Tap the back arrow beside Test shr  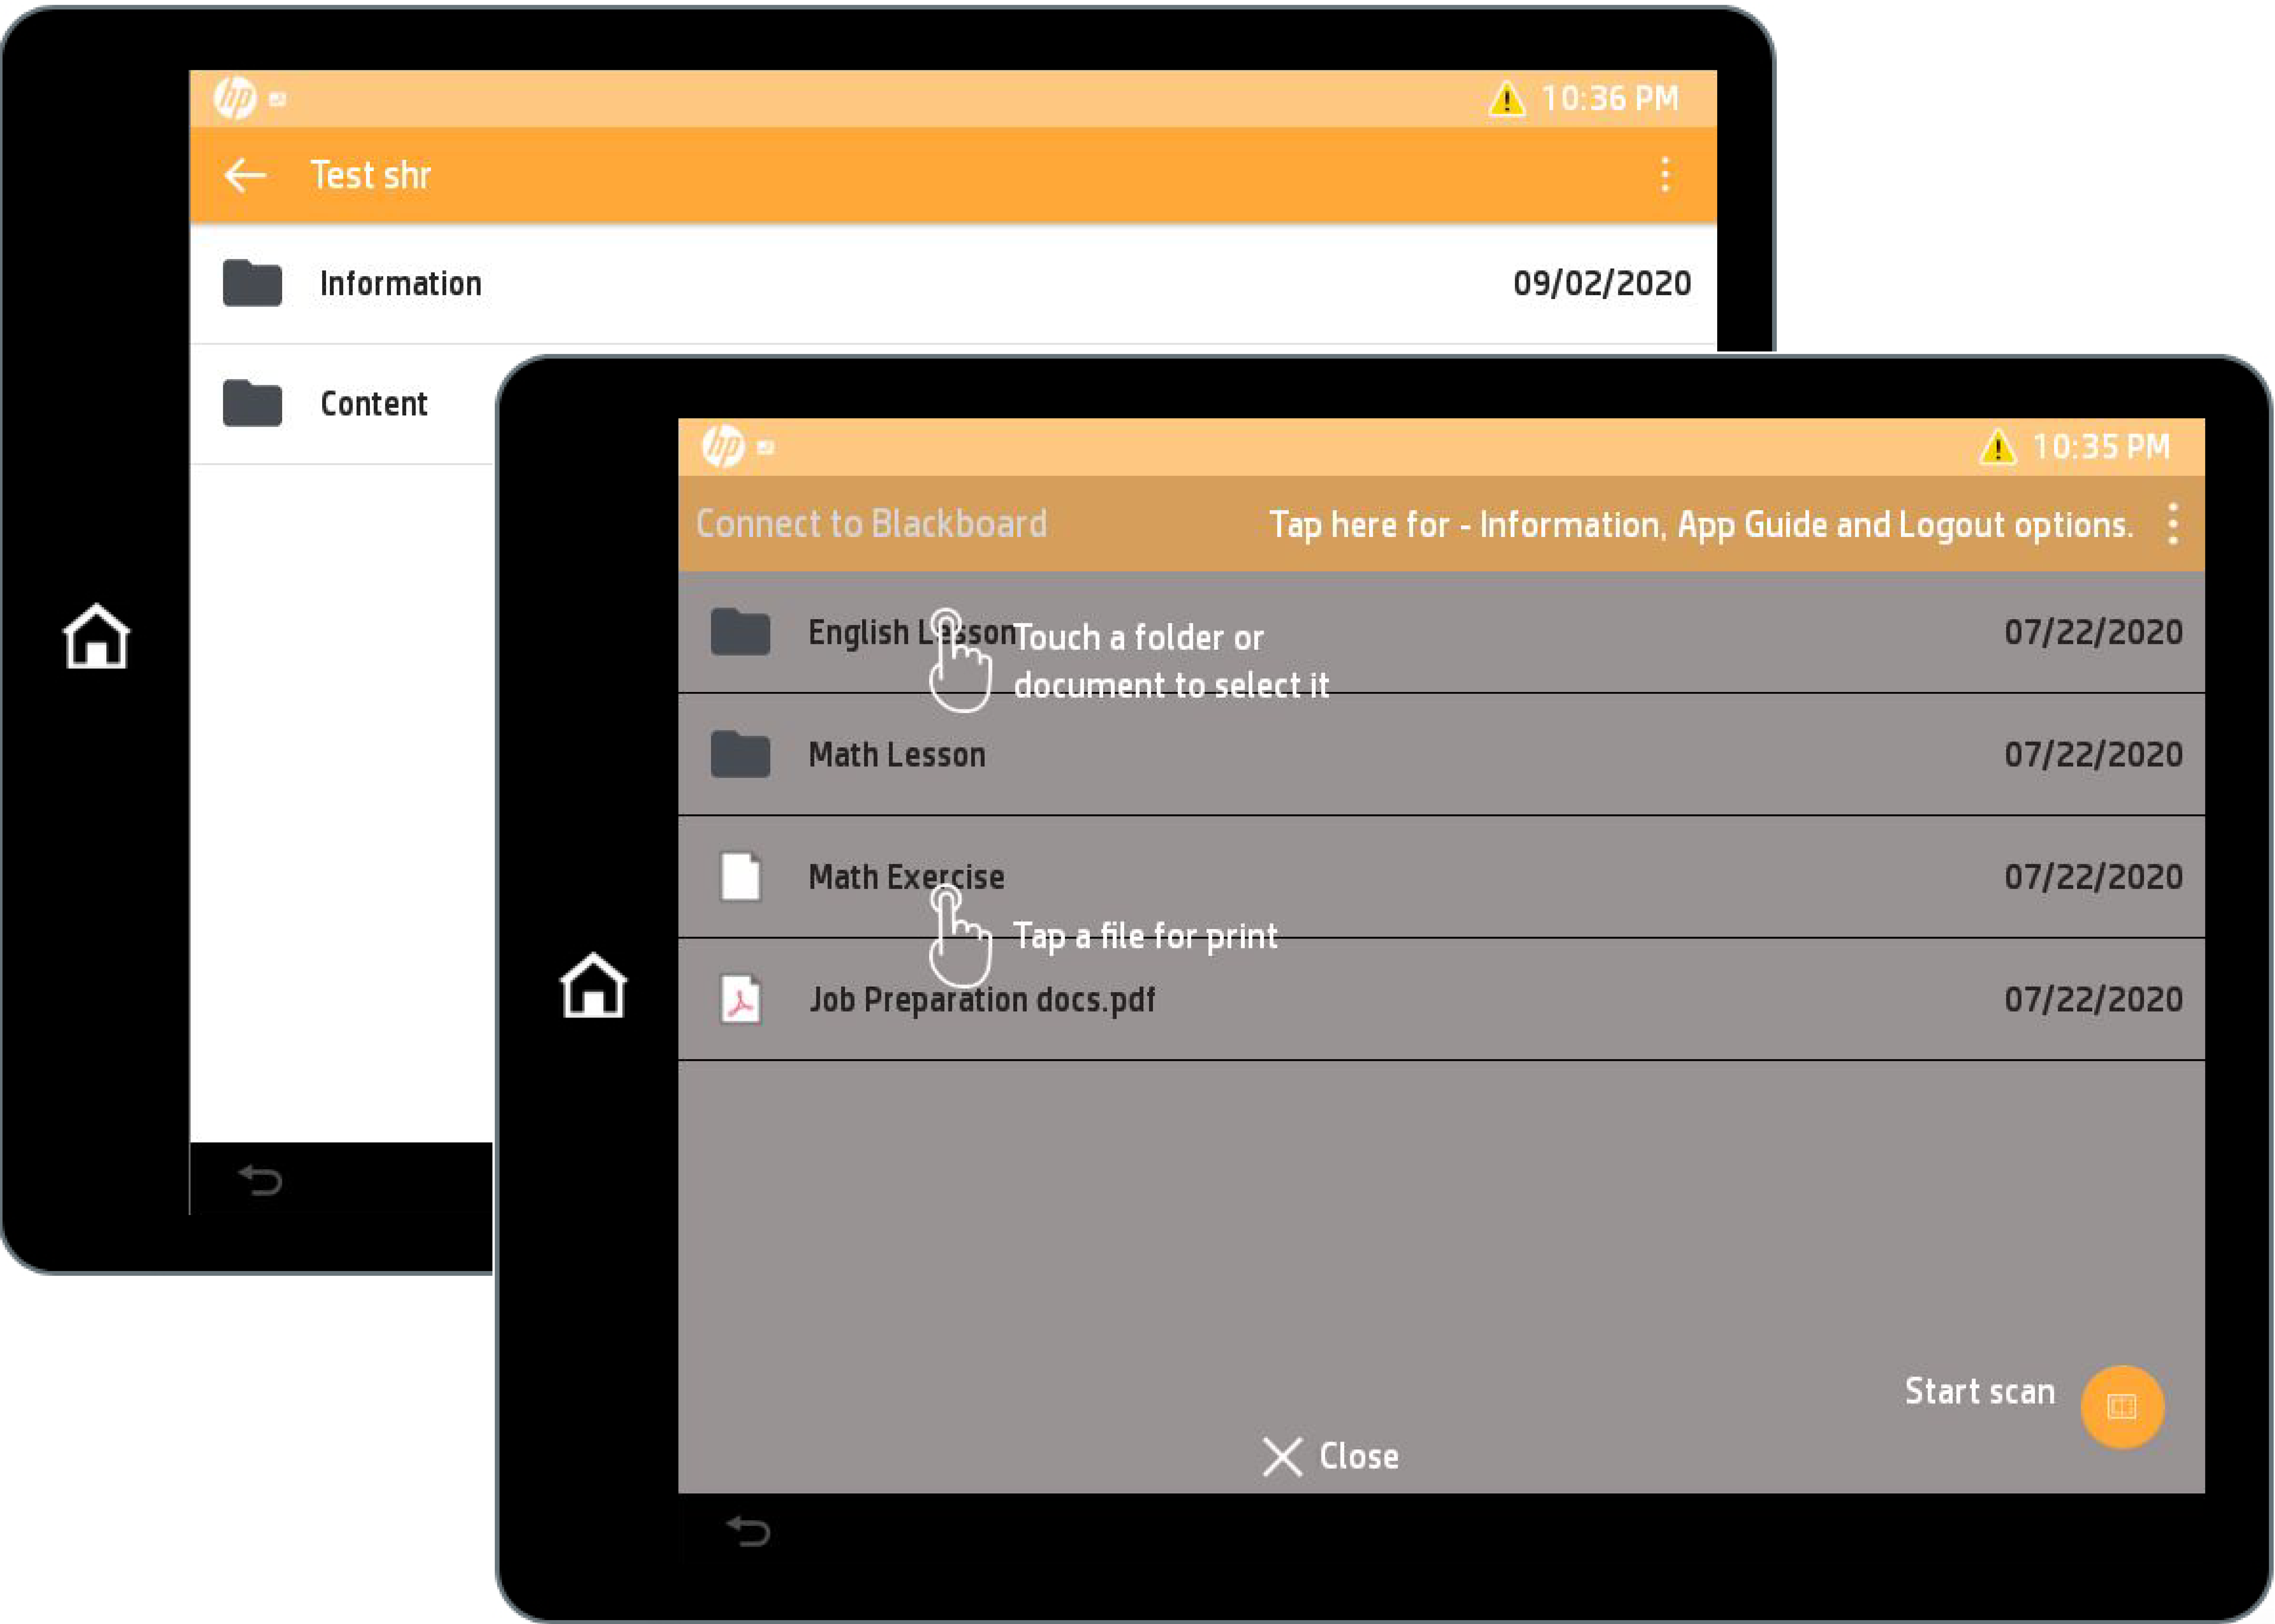245,175
